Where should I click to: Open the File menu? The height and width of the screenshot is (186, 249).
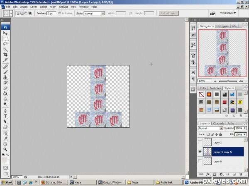[8, 7]
